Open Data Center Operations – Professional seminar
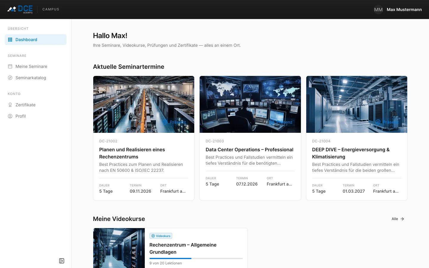 pyautogui.click(x=249, y=149)
